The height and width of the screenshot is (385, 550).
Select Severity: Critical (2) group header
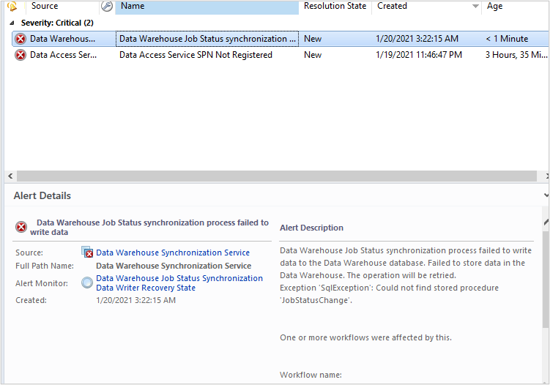[x=57, y=23]
